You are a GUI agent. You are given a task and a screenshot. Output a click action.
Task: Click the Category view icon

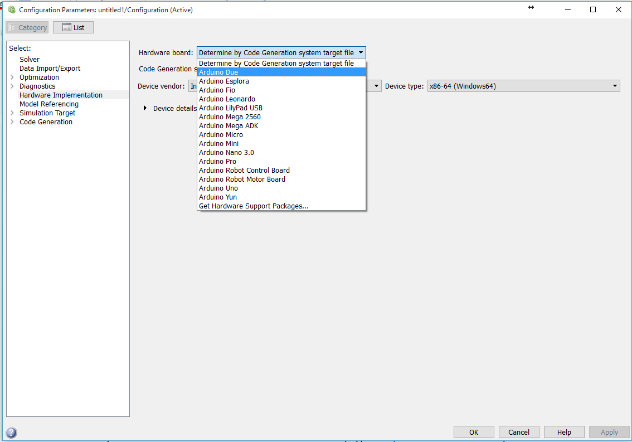click(x=27, y=27)
